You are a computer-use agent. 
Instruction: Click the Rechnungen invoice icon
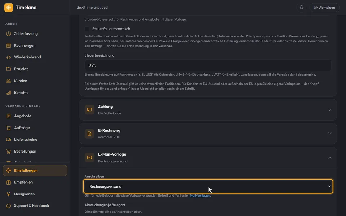[9, 46]
